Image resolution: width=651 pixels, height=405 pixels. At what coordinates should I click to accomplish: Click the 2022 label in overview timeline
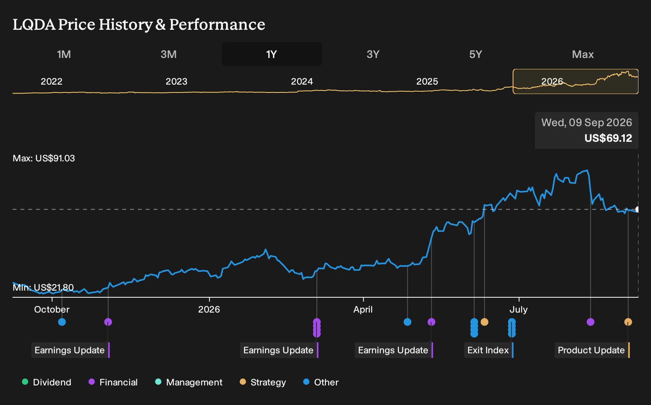click(52, 81)
